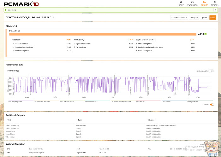Click the orange PCMark 10 overall score bar

pos(103,34)
